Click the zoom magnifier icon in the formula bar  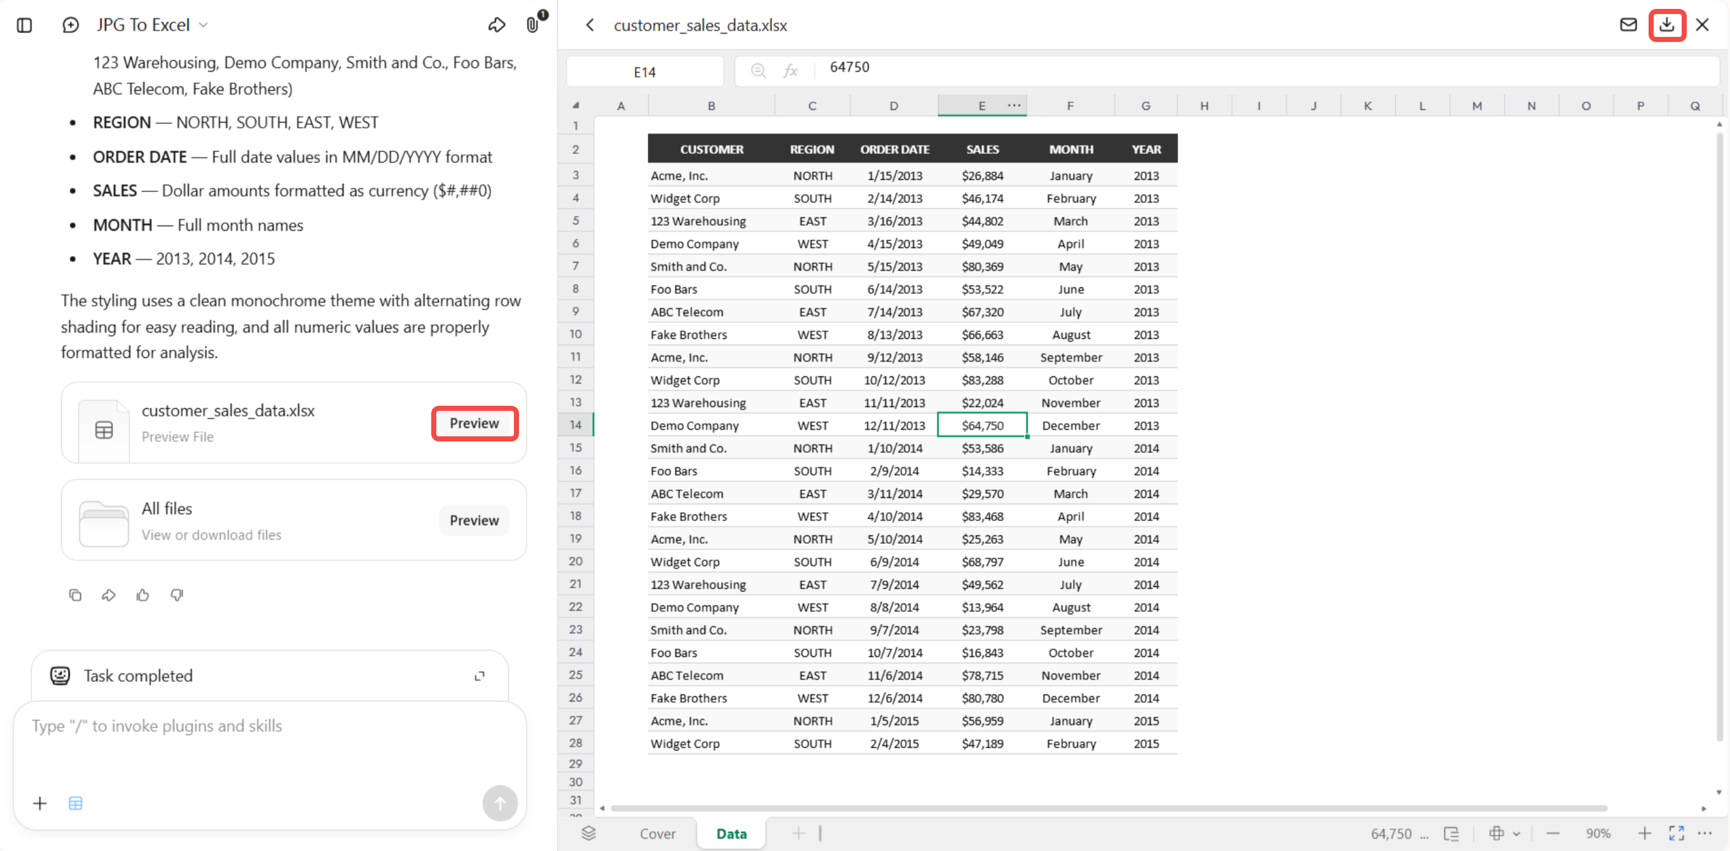[758, 71]
